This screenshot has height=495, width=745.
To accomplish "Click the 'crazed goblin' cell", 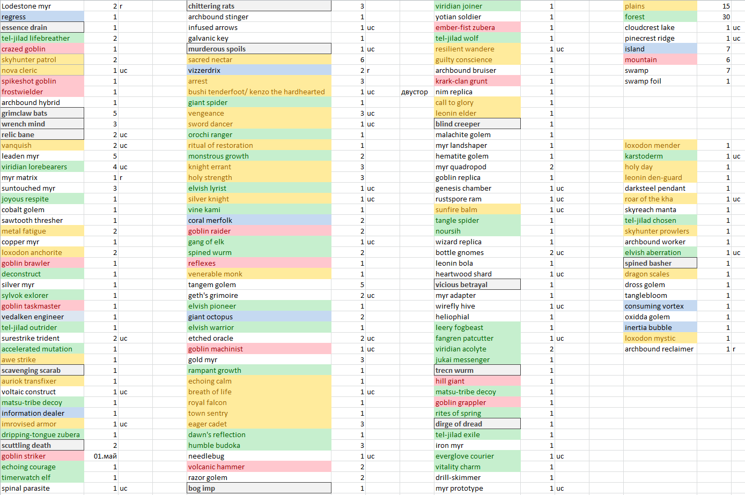I will (x=42, y=49).
